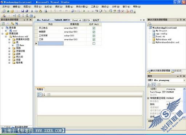186x135 pixels.
Task: Click the green Add Web Site icon
Action: [x=8, y=11]
